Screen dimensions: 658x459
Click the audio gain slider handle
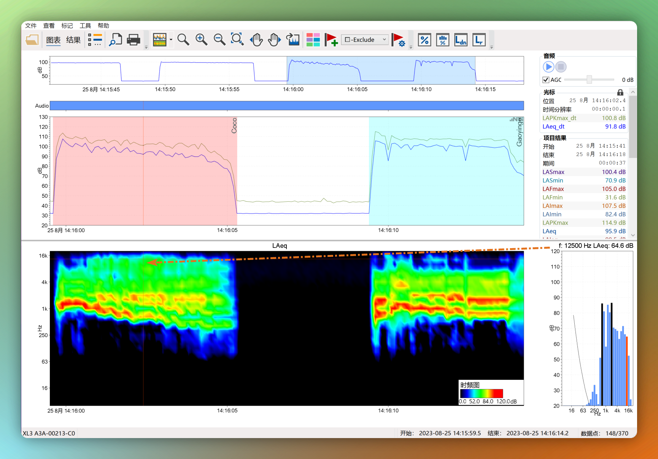pos(589,80)
